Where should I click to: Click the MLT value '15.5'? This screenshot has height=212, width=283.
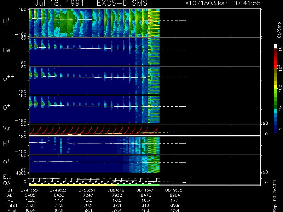(88, 200)
